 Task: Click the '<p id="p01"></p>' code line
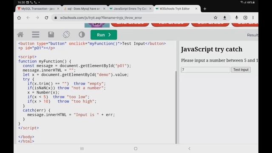[37, 48]
